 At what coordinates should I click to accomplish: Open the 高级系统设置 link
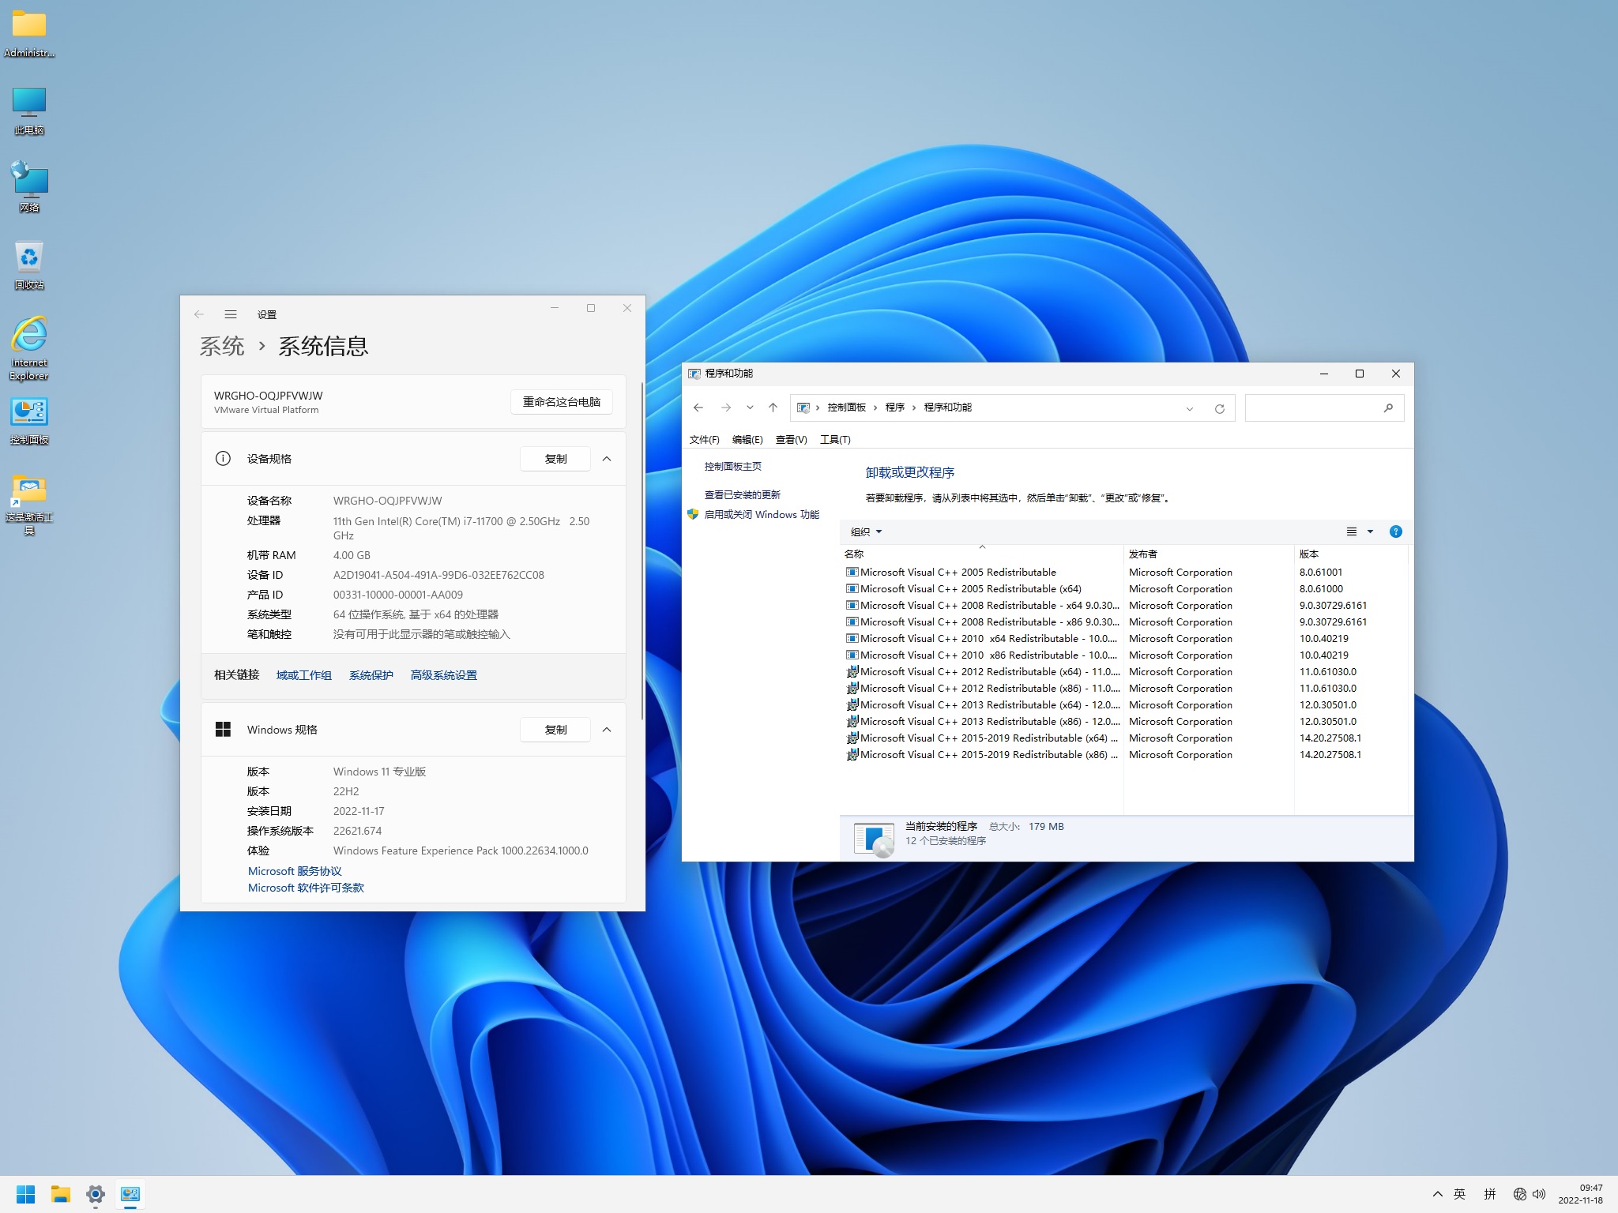(444, 675)
